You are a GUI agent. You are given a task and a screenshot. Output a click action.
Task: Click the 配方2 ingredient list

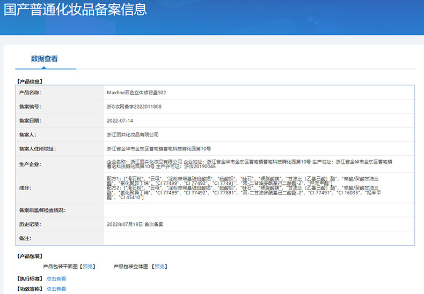[x=244, y=193]
